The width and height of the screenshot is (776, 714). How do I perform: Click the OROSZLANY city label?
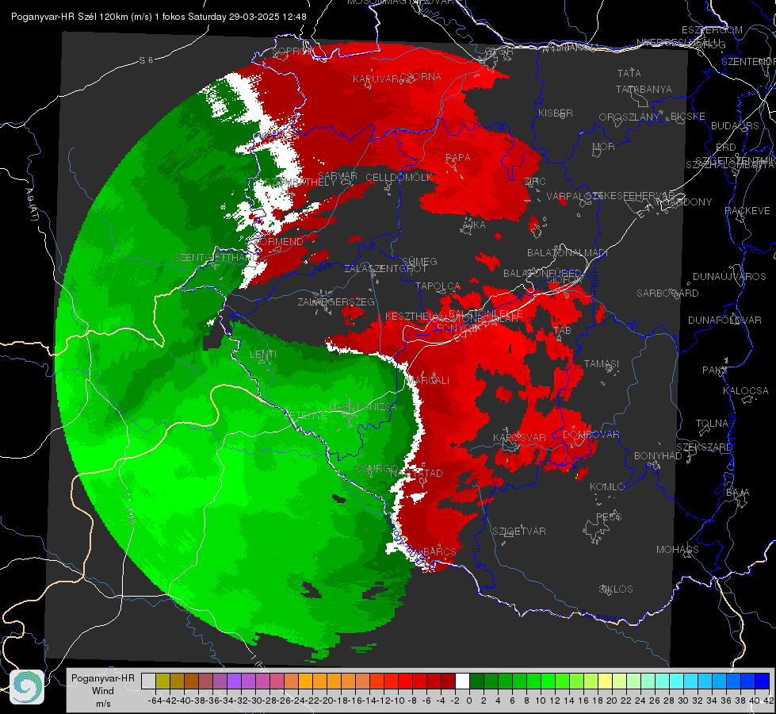click(x=629, y=117)
